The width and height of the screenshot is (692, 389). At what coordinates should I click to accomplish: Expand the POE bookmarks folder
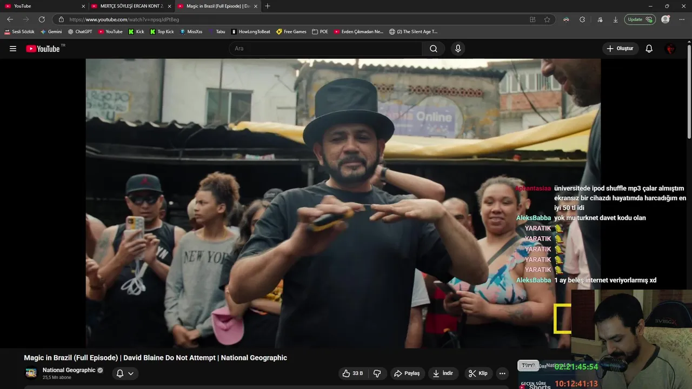[x=320, y=31]
